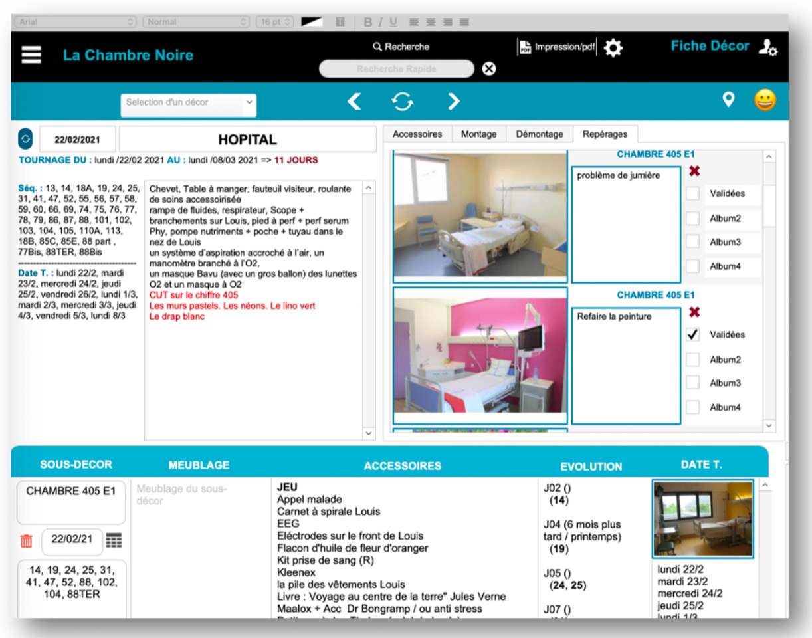This screenshot has height=638, width=812.
Task: Click the smiley face icon
Action: point(765,100)
